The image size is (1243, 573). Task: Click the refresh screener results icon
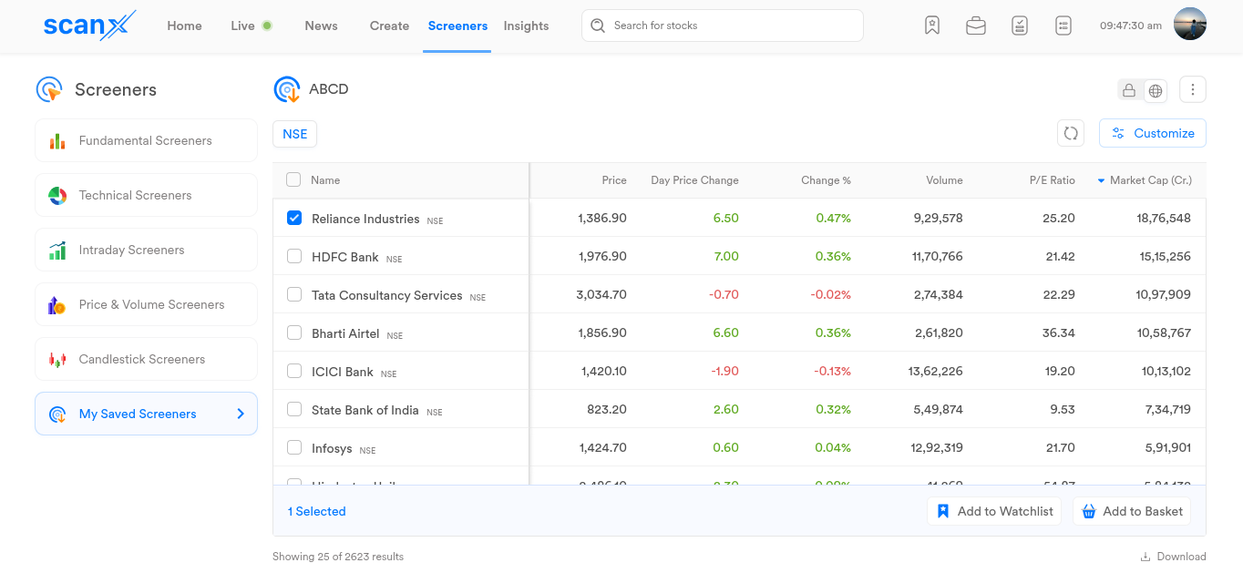[x=1071, y=133]
